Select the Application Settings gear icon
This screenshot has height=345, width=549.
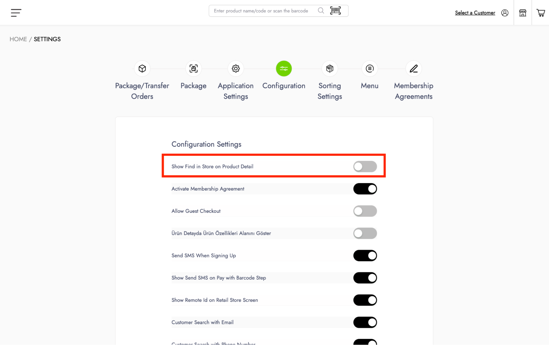coord(236,69)
